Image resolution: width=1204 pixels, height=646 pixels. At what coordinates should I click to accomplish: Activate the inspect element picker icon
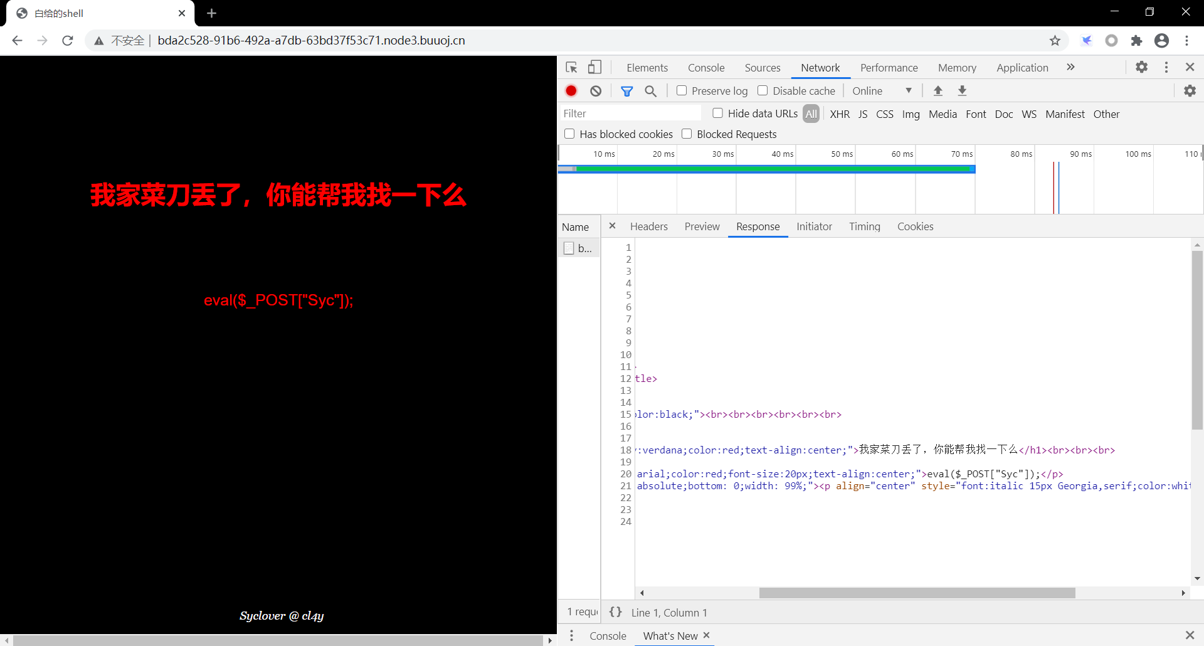(571, 67)
